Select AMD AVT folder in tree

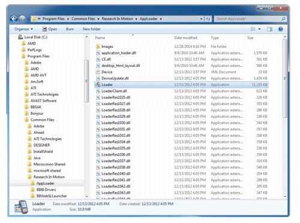[x=35, y=75]
